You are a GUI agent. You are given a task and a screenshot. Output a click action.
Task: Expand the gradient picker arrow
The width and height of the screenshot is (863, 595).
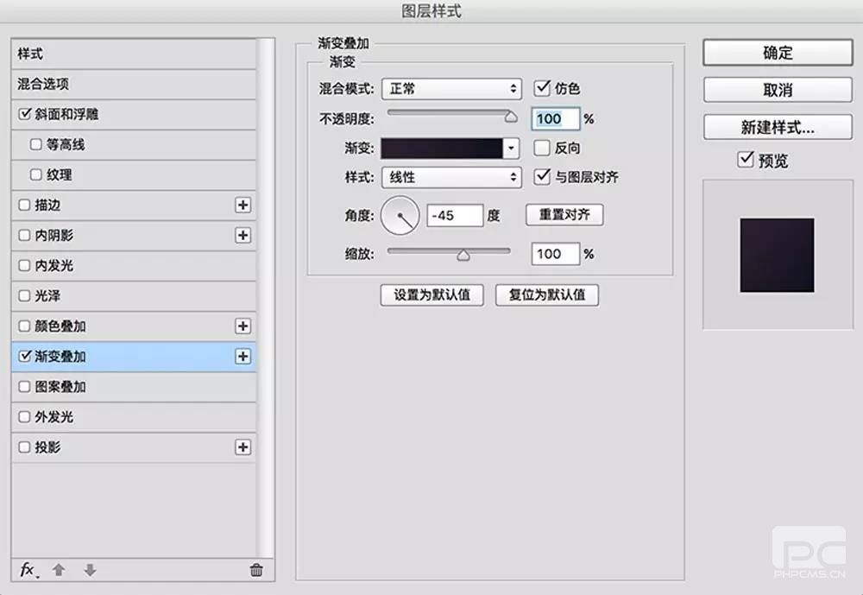512,149
